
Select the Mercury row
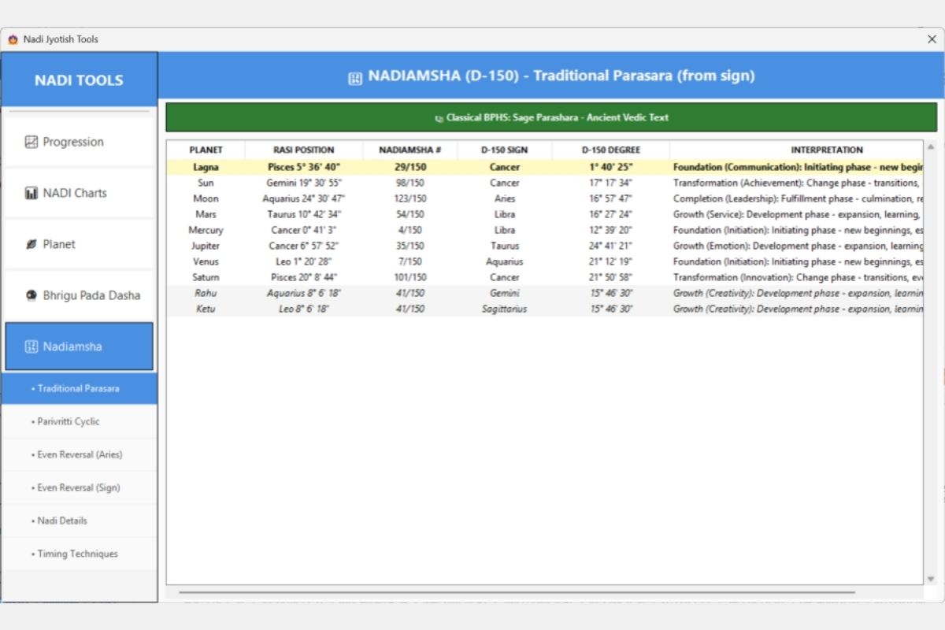[x=544, y=230]
